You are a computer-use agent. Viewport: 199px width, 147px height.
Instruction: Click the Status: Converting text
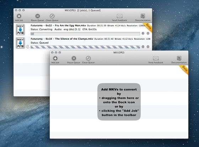[x=41, y=29]
